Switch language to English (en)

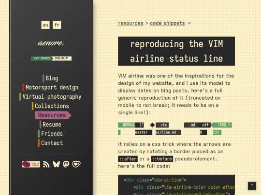pos(45,25)
